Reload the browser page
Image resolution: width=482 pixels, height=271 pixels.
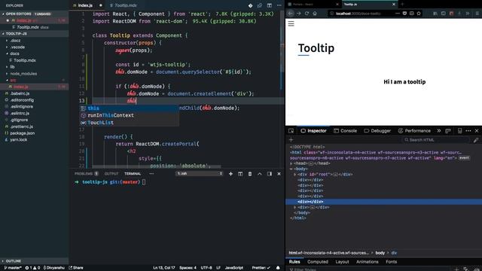click(307, 14)
